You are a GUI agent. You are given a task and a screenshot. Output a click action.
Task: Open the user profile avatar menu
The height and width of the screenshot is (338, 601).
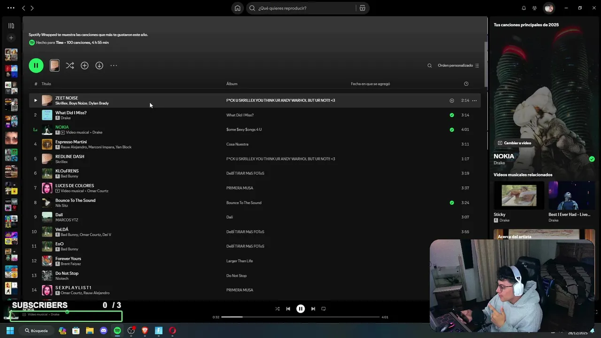pyautogui.click(x=549, y=8)
